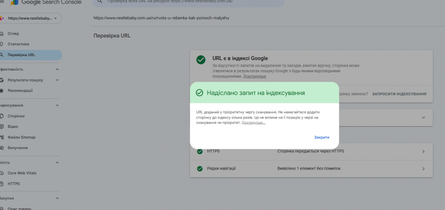The height and width of the screenshot is (210, 445).
Task: Click the search magnifier icon in URL bar
Action: [99, 1]
